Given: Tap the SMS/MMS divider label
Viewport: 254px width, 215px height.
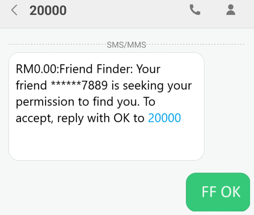Looking at the screenshot, I should tap(126, 45).
